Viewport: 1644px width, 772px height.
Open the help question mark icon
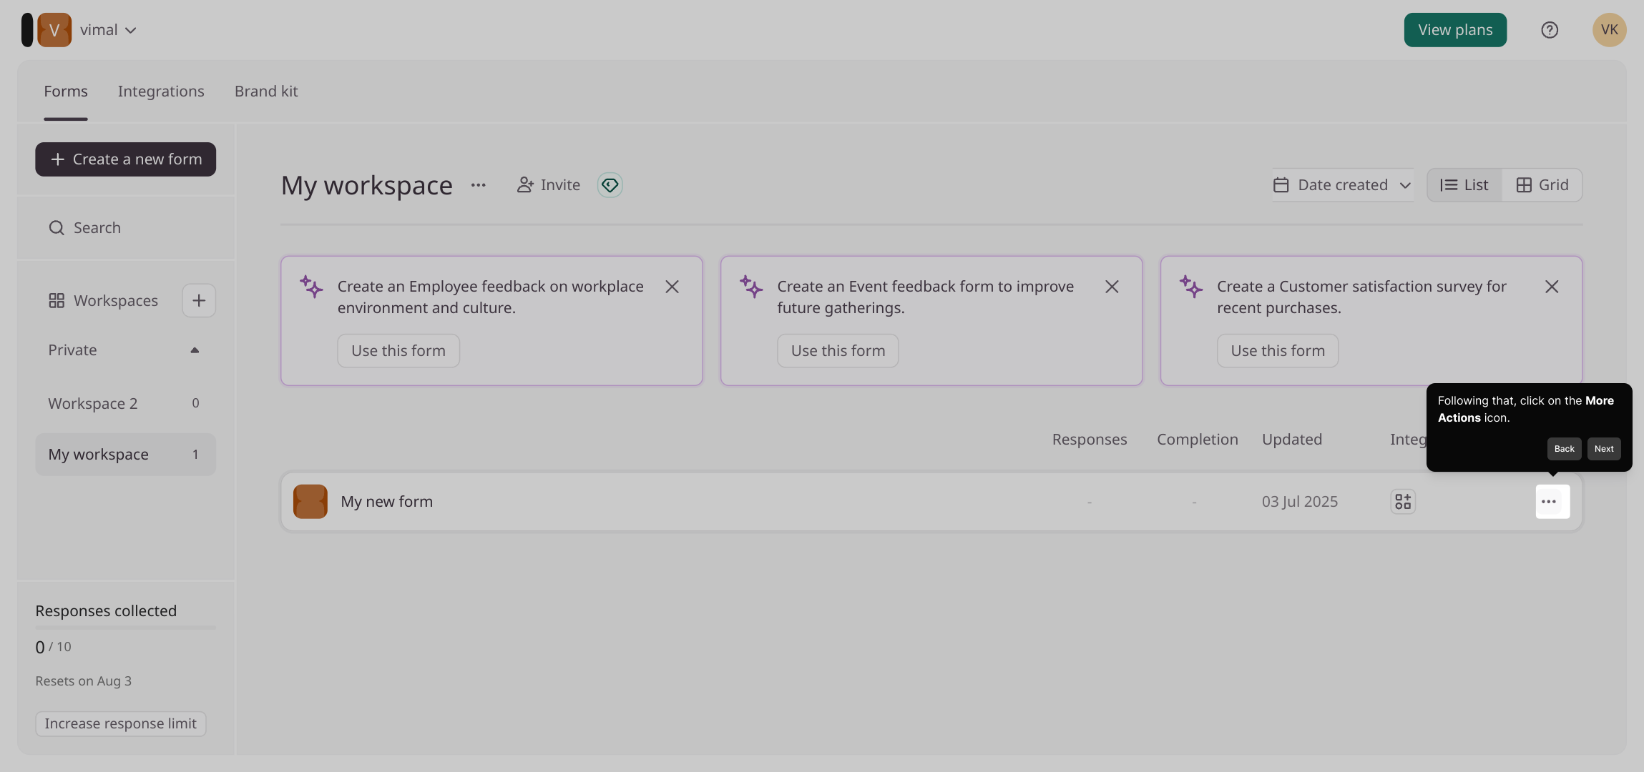tap(1550, 30)
